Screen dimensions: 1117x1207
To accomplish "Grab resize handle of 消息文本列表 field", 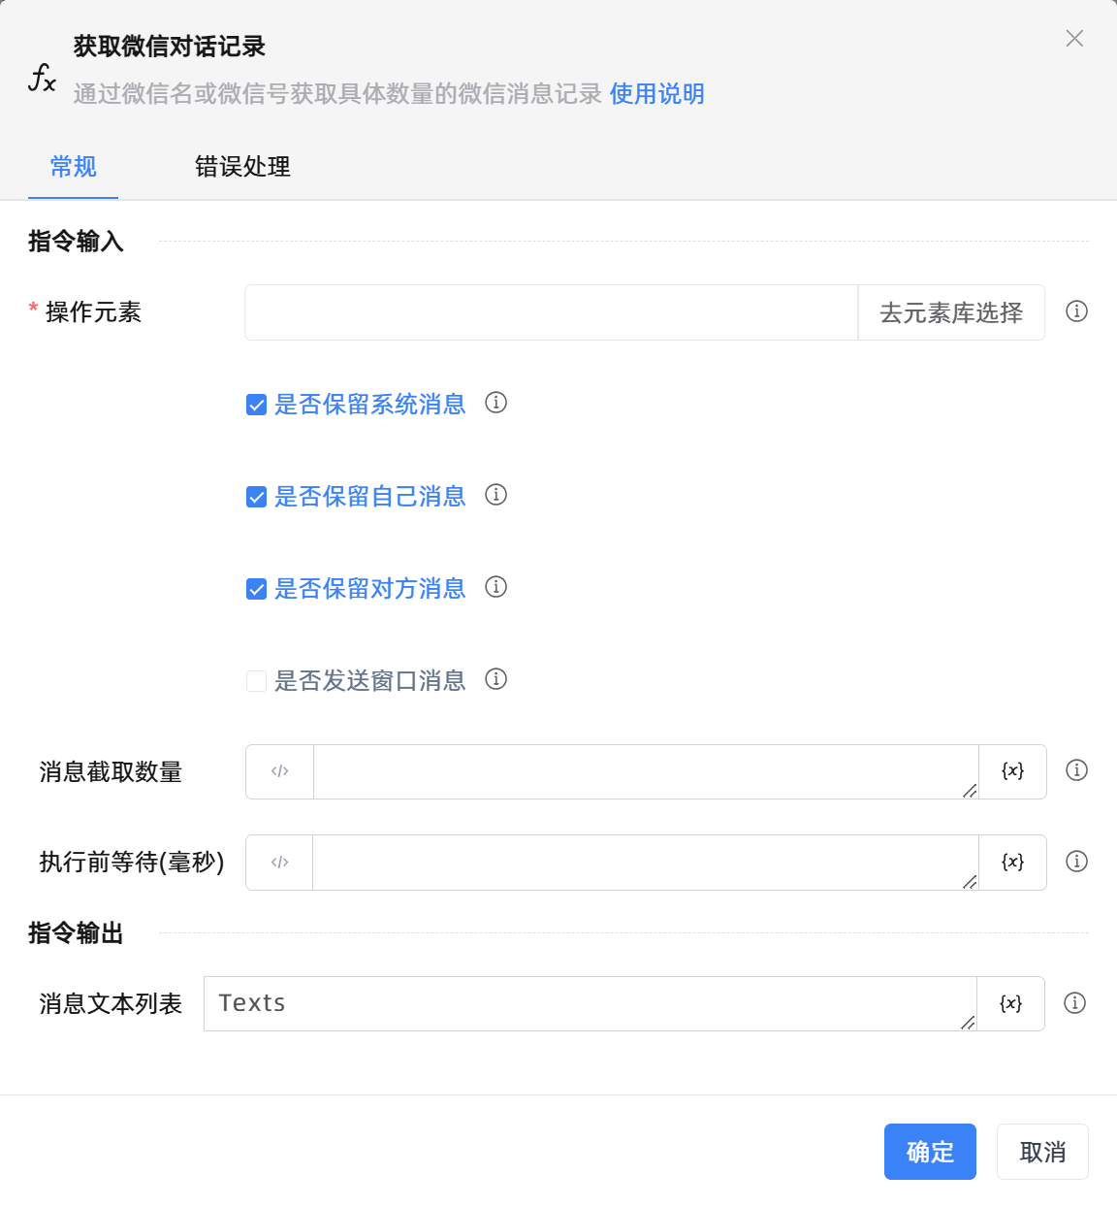I will pyautogui.click(x=968, y=1023).
